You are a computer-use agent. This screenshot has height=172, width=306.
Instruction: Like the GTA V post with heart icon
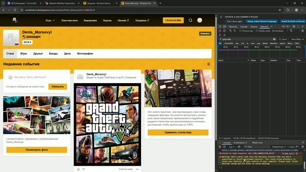pos(84,169)
